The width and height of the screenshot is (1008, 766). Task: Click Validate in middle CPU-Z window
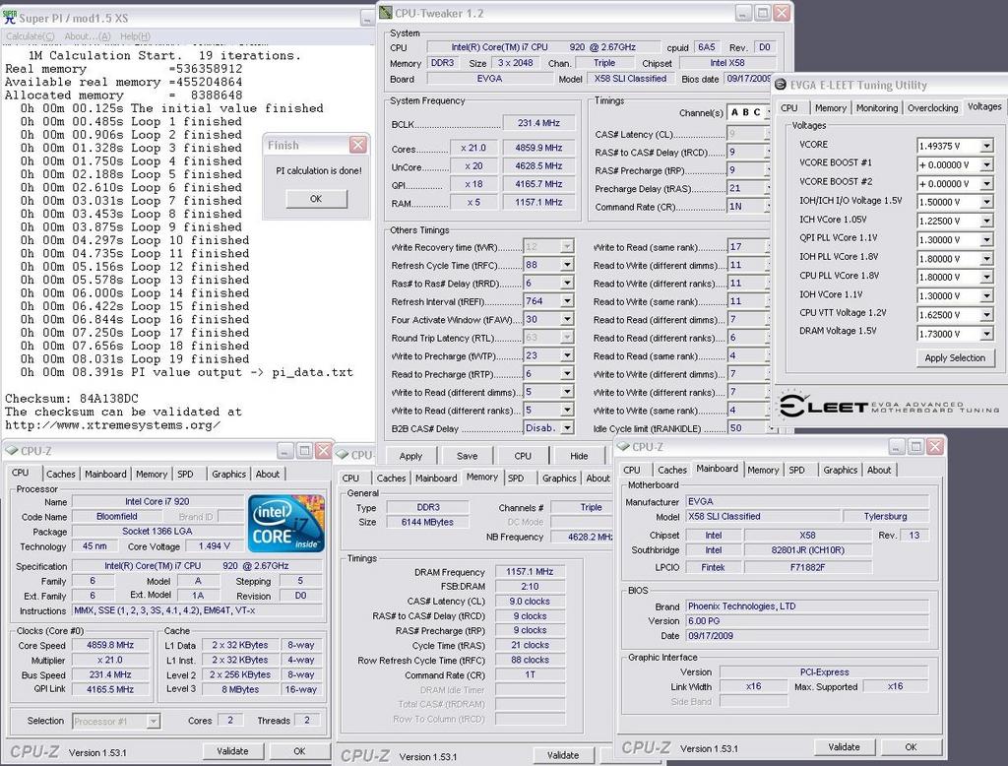pos(563,755)
